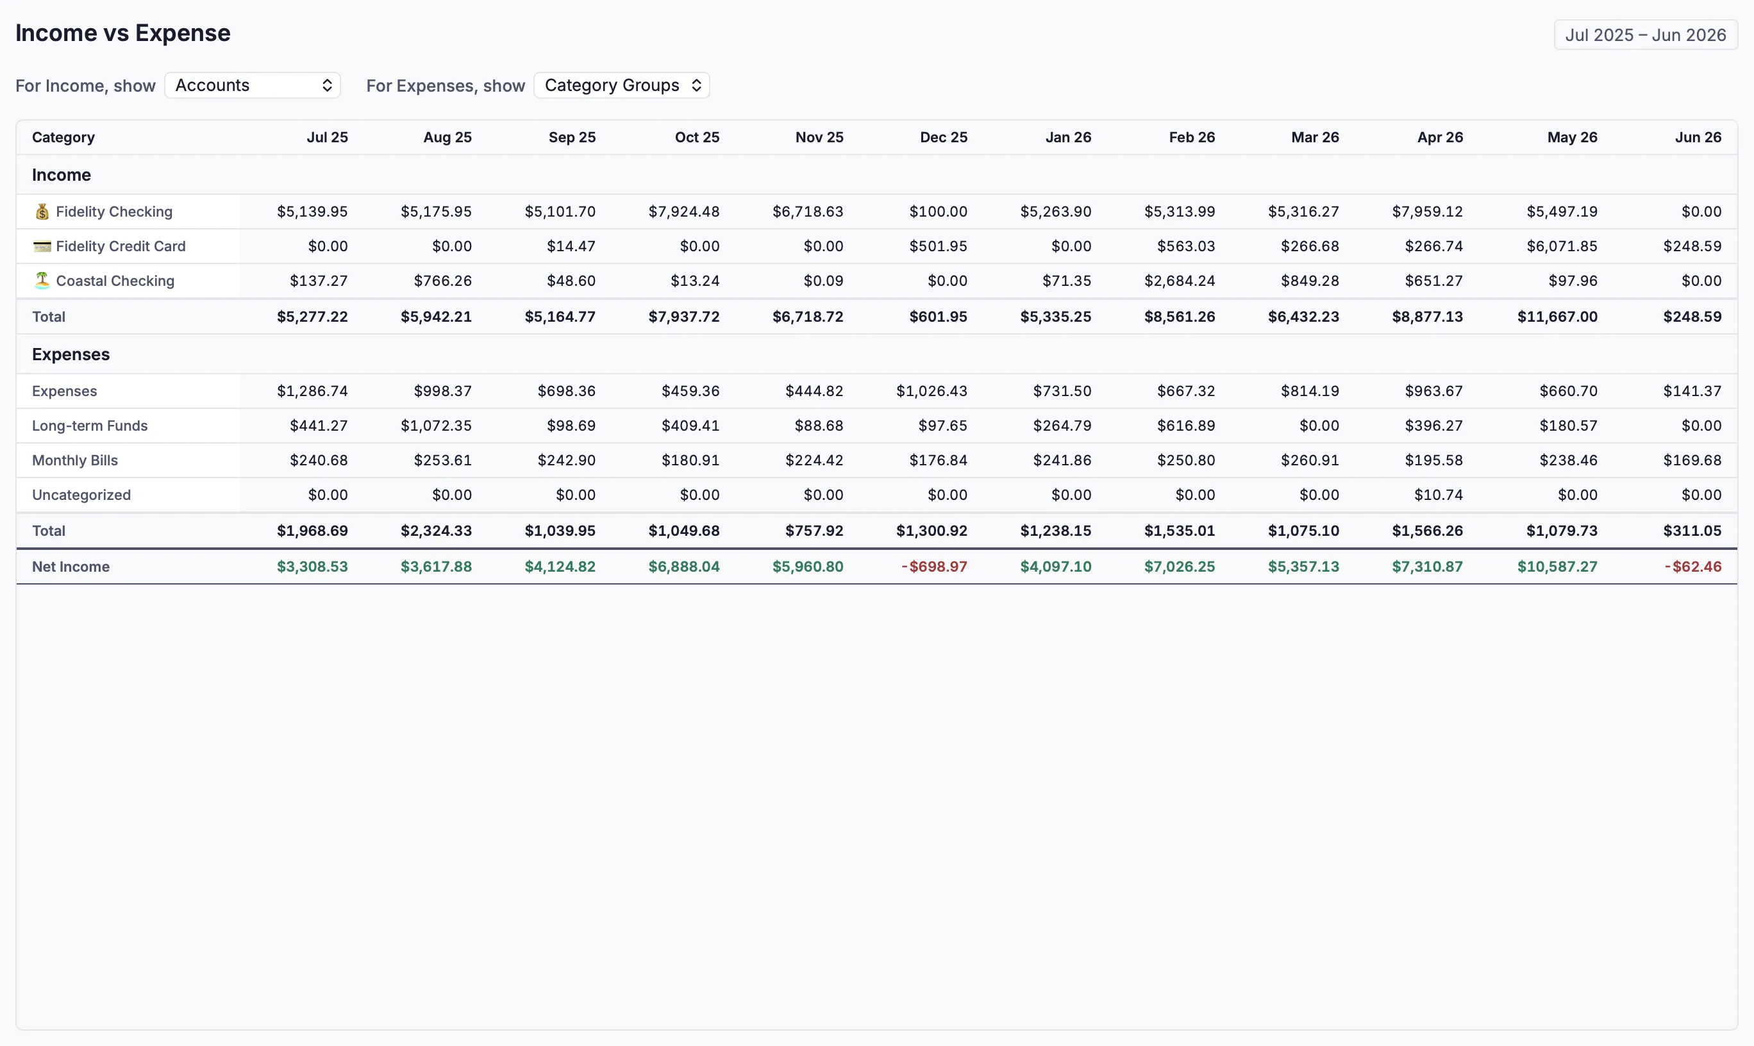Click Expenses value $1,286.74 for Jul 25
Viewport: 1754px width, 1046px height.
[312, 391]
